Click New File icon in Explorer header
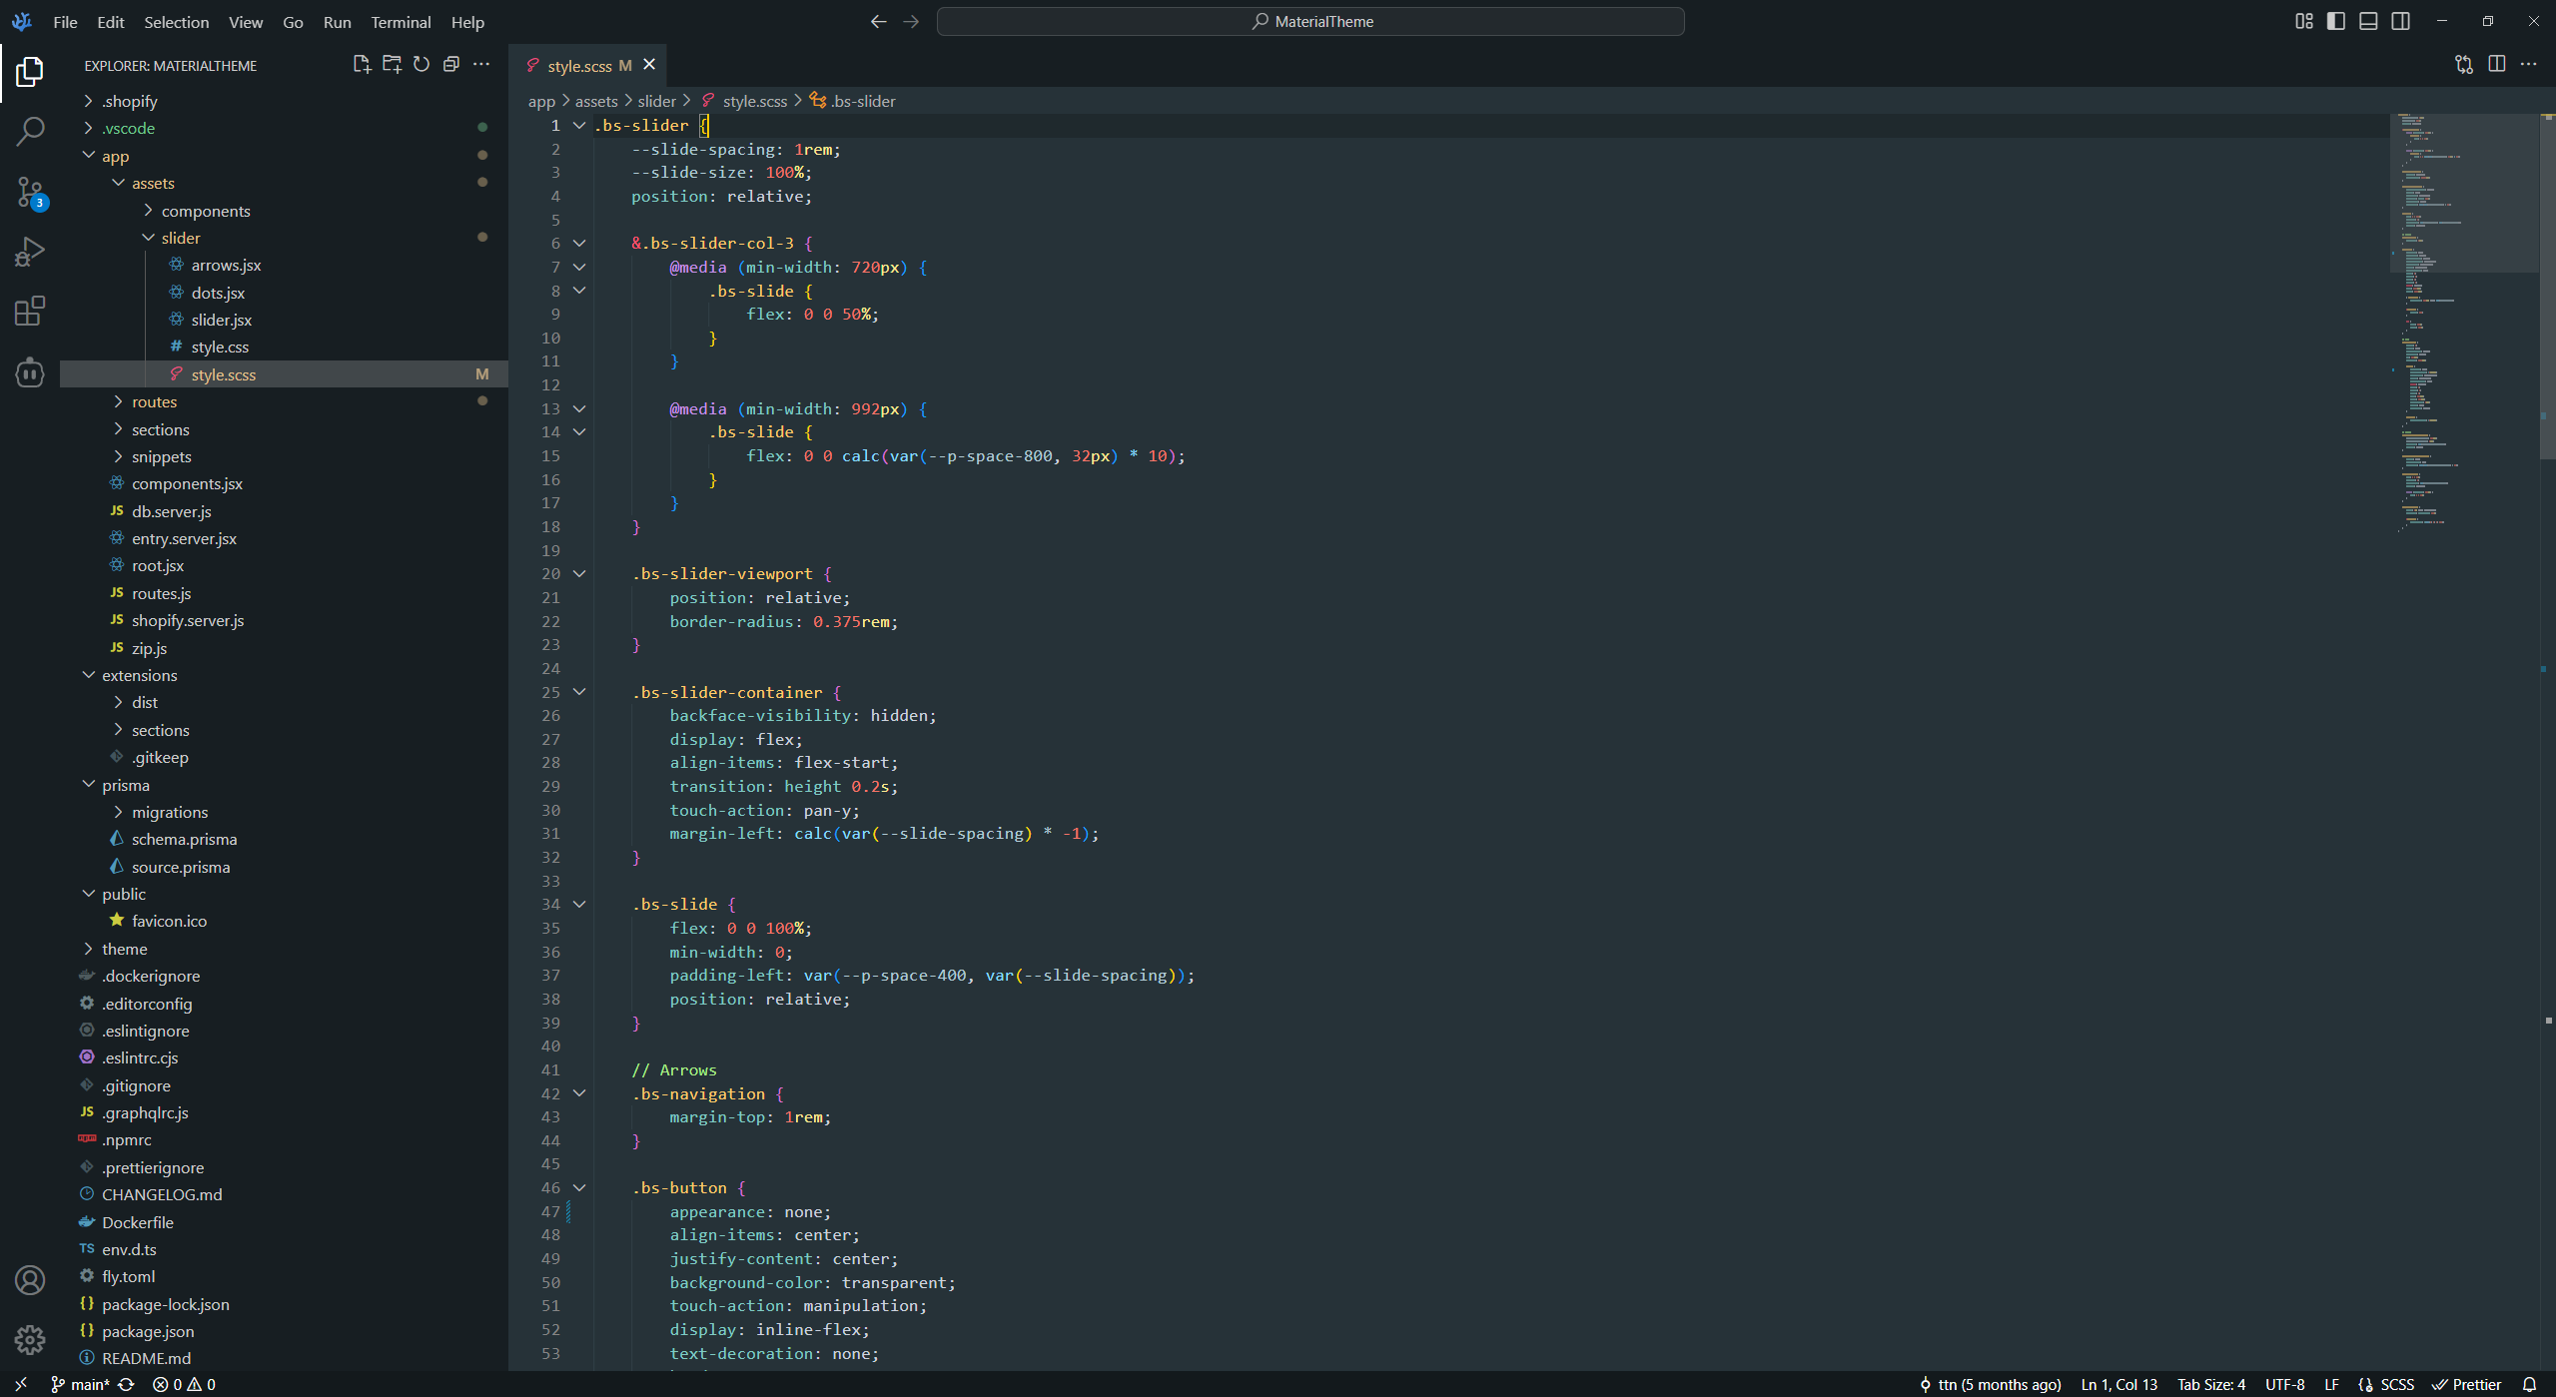 click(x=362, y=65)
